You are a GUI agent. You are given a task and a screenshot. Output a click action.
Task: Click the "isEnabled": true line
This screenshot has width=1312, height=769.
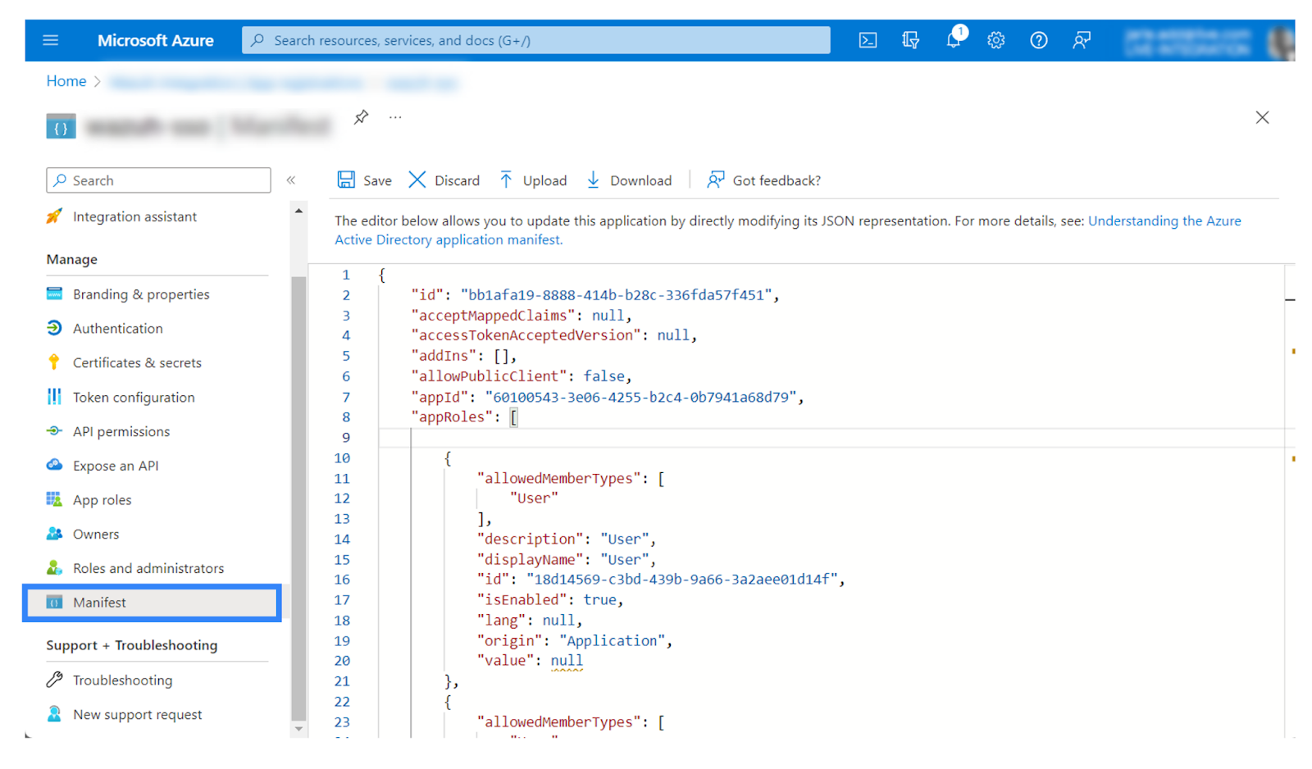pos(549,600)
